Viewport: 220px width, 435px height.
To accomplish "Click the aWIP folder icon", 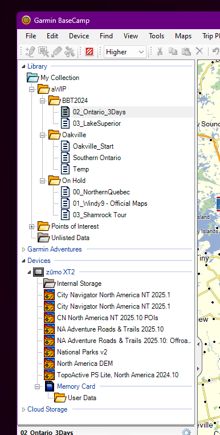I will pos(44,89).
